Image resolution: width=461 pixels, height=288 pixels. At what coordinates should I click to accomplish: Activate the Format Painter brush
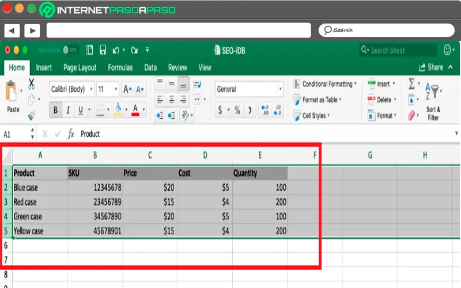pyautogui.click(x=32, y=115)
